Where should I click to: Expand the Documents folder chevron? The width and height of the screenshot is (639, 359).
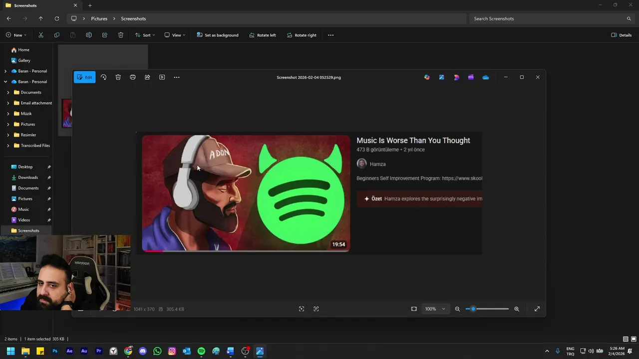click(8, 92)
